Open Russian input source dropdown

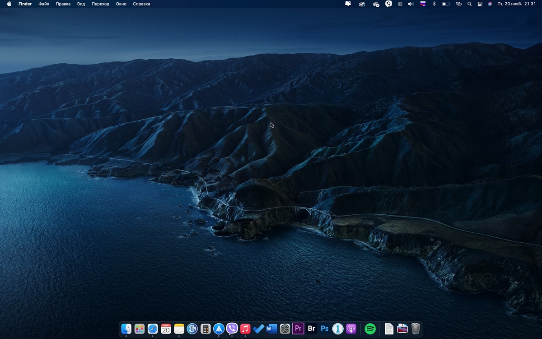[x=423, y=4]
